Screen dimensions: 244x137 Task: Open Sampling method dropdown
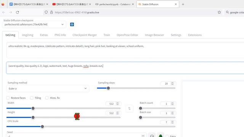[x=48, y=89]
